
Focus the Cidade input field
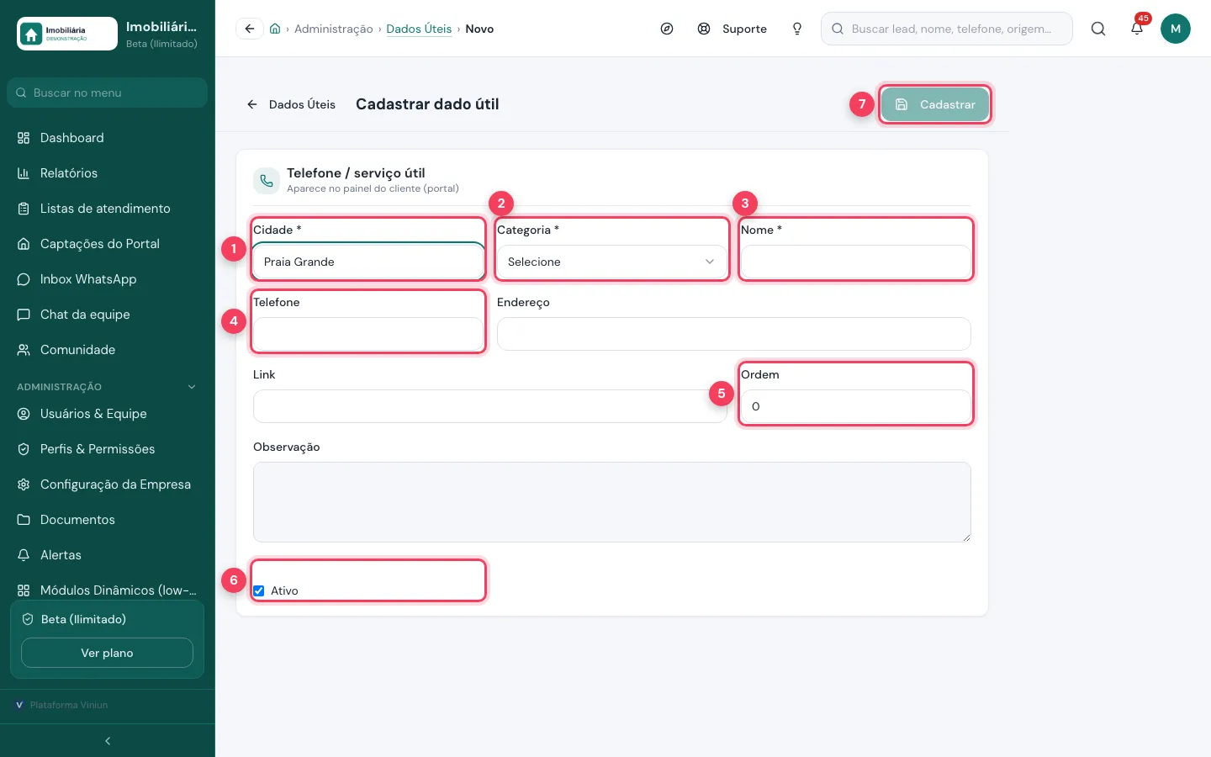[x=368, y=262]
